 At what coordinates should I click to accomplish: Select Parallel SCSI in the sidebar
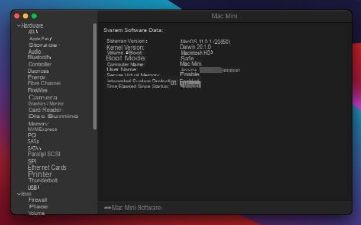pyautogui.click(x=44, y=154)
